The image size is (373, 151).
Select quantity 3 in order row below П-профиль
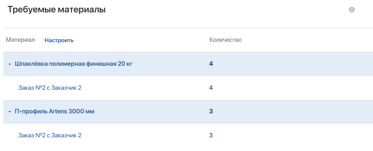click(211, 135)
